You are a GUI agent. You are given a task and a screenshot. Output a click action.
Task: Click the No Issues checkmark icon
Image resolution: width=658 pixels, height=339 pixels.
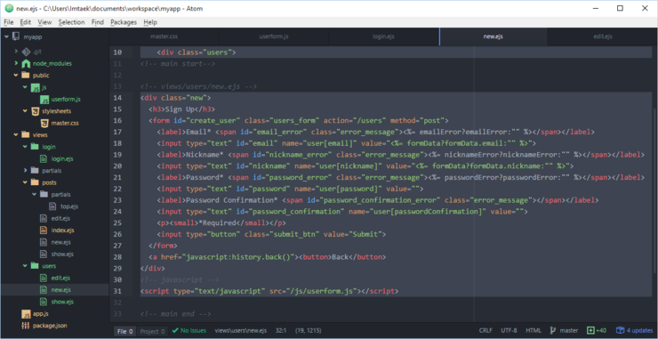(174, 331)
